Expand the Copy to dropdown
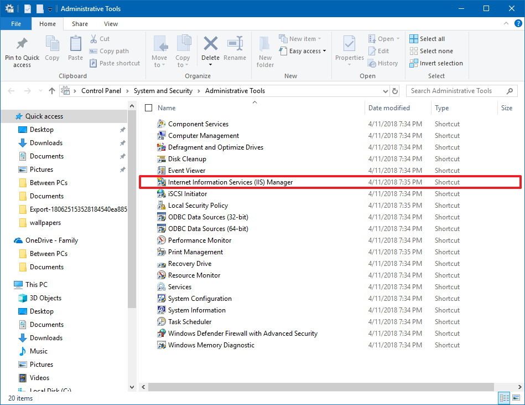The image size is (525, 405). pos(186,65)
